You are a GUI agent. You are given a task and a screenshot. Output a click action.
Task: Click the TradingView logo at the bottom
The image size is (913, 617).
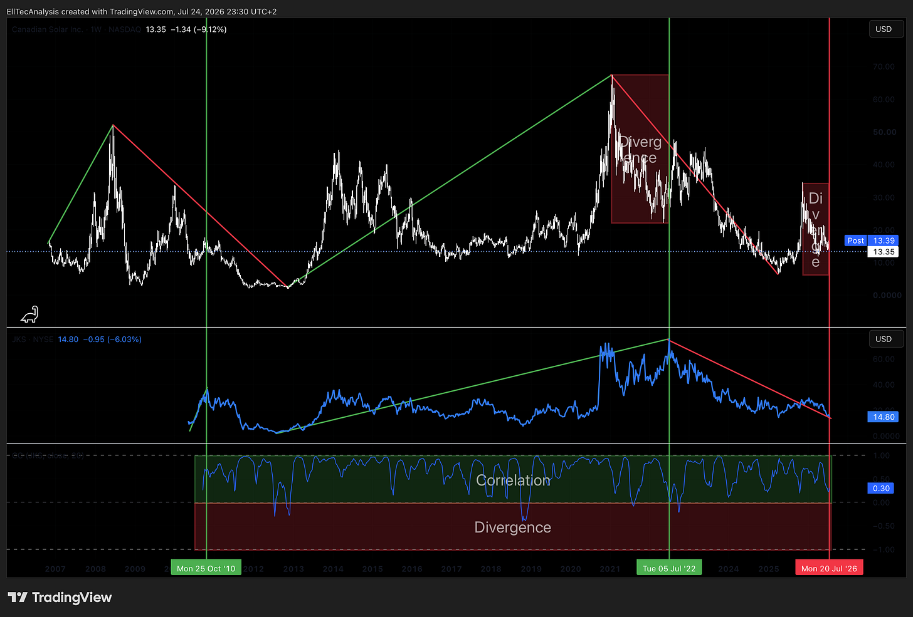pyautogui.click(x=60, y=598)
